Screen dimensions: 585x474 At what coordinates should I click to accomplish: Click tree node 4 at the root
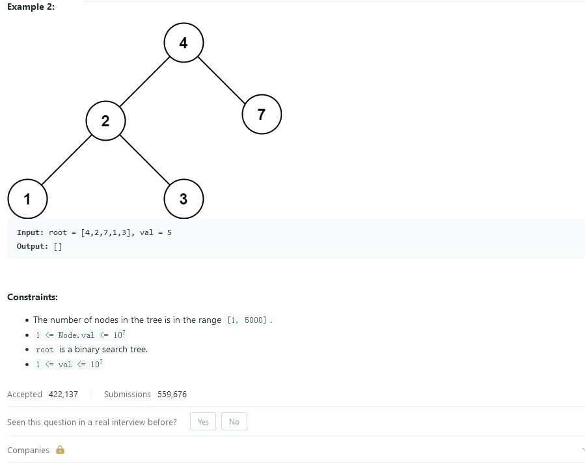[x=184, y=42]
